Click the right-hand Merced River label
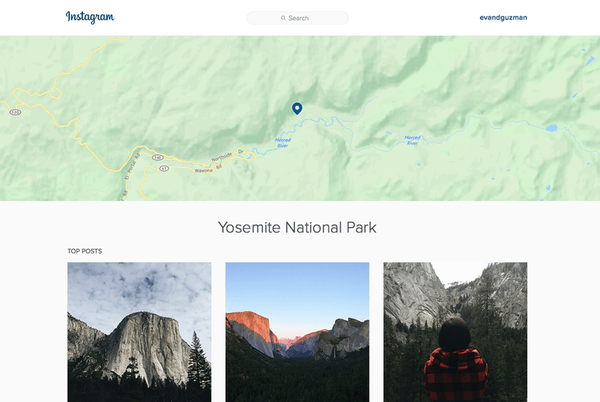 [412, 140]
